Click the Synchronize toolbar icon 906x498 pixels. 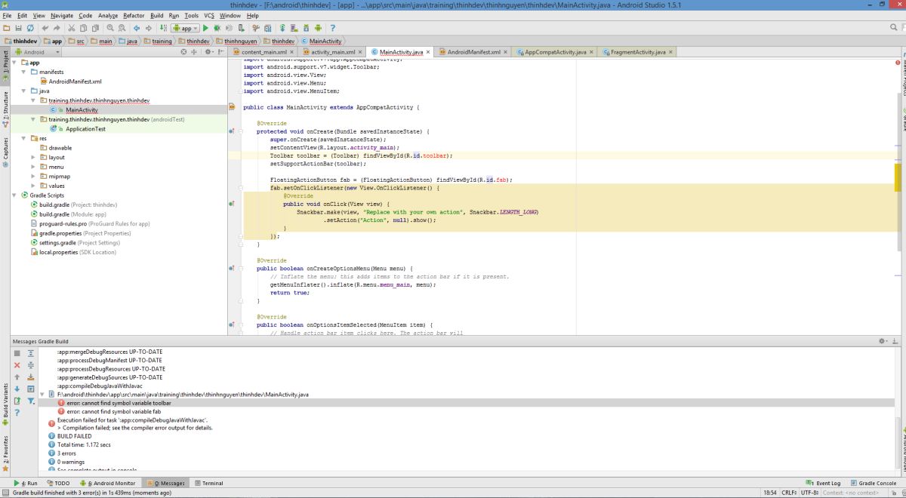click(30, 28)
